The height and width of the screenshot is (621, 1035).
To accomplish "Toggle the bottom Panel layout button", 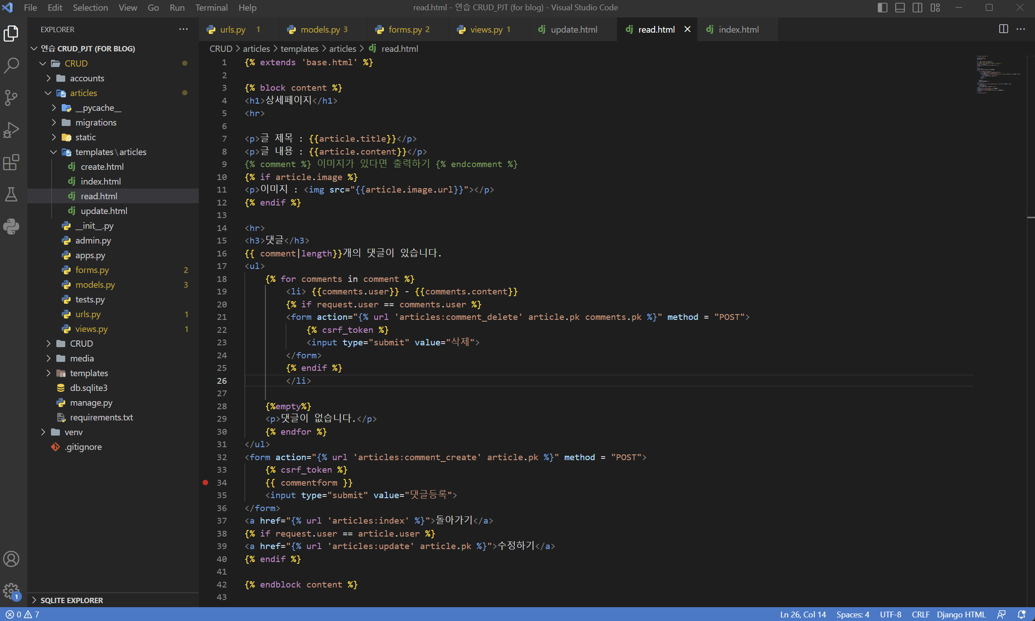I will point(900,8).
